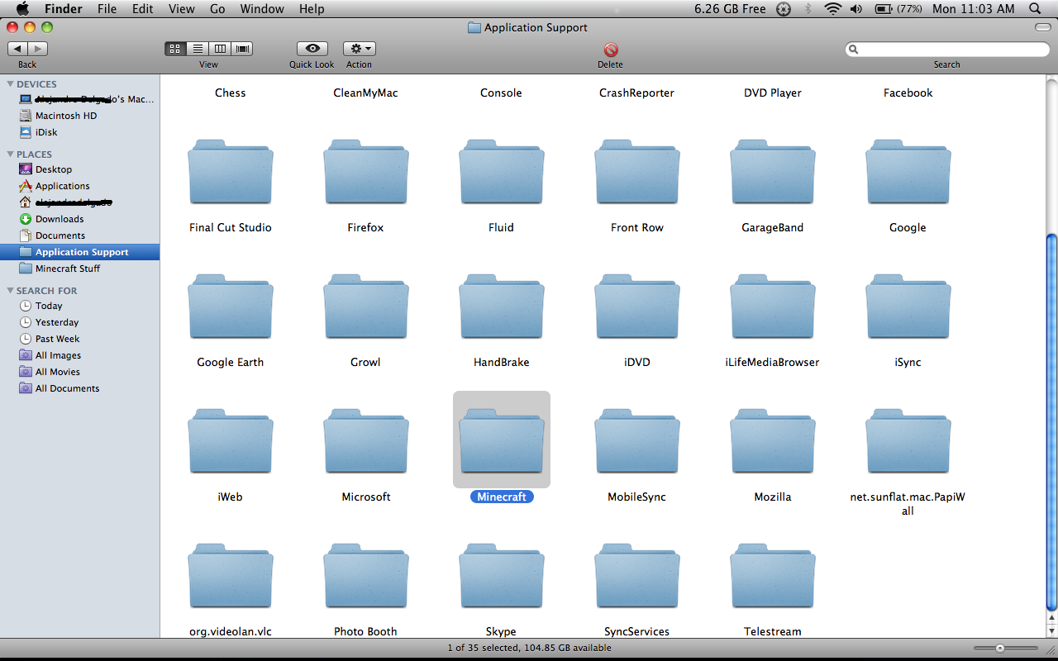
Task: Open the Action gear dropdown
Action: click(x=359, y=49)
